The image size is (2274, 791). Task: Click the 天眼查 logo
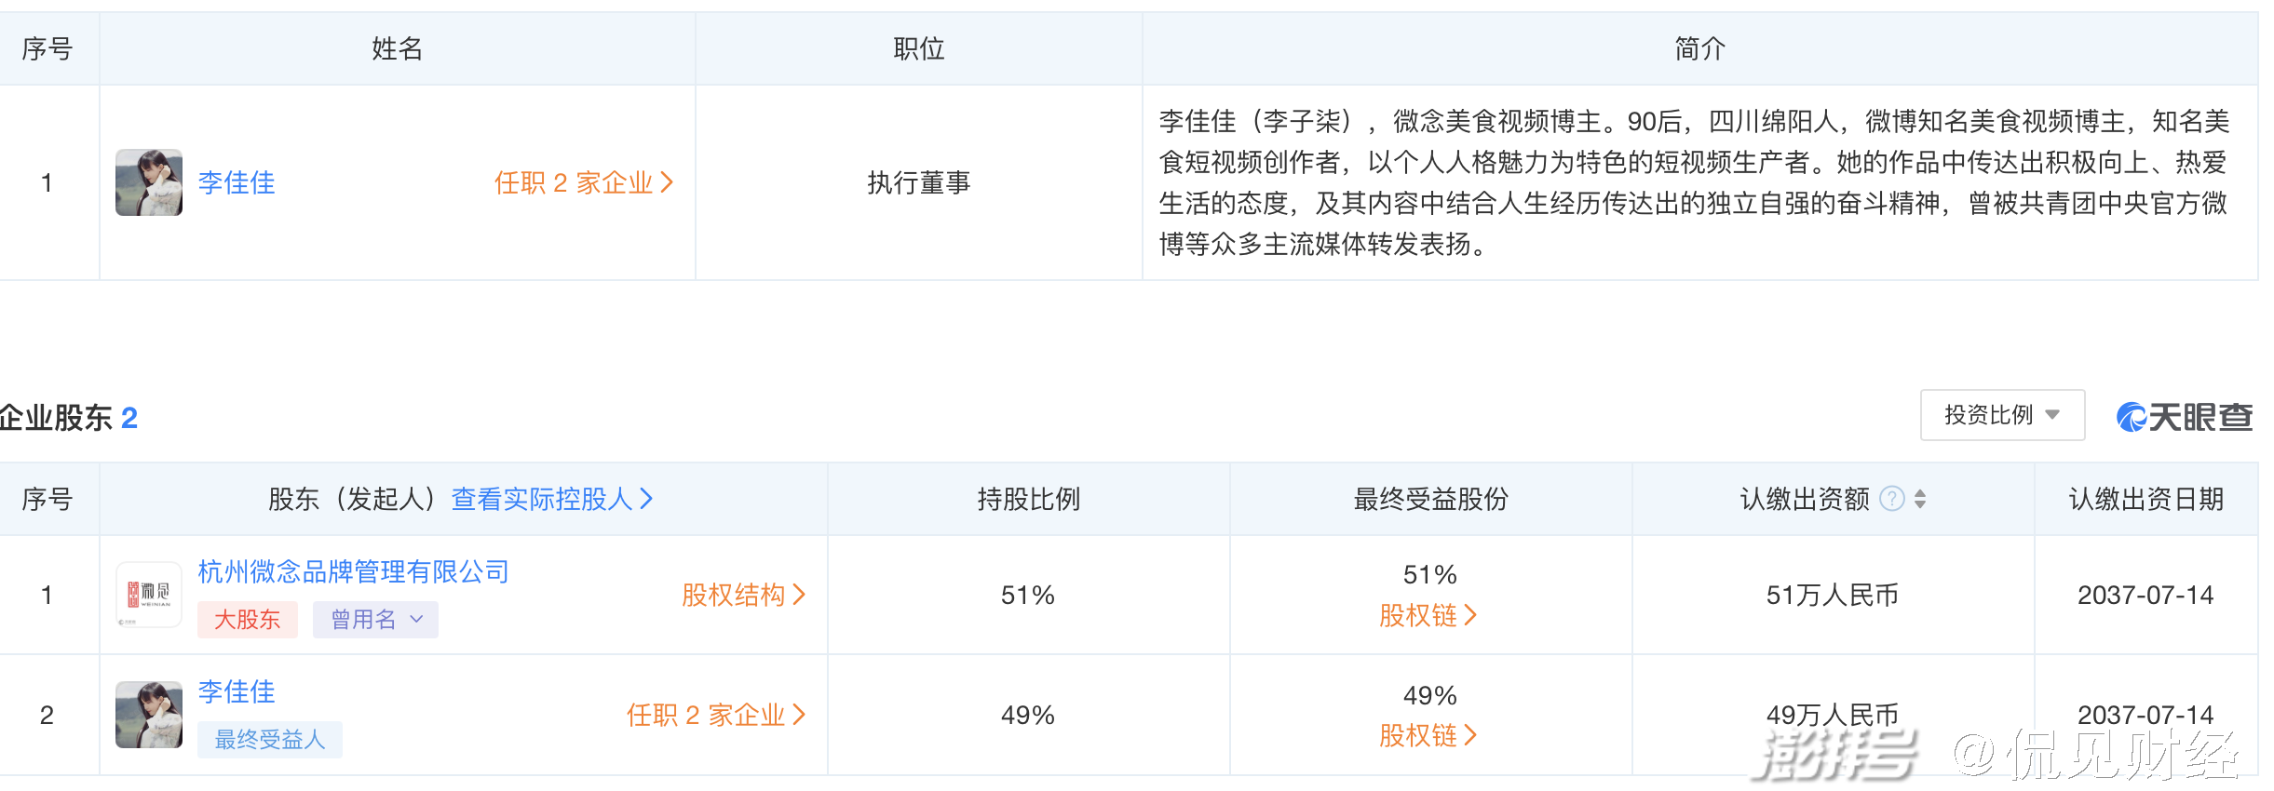pos(2185,417)
